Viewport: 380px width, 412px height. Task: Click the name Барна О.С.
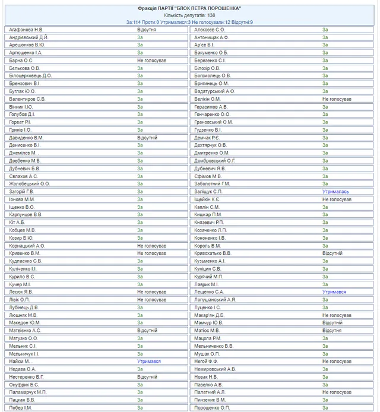point(21,61)
